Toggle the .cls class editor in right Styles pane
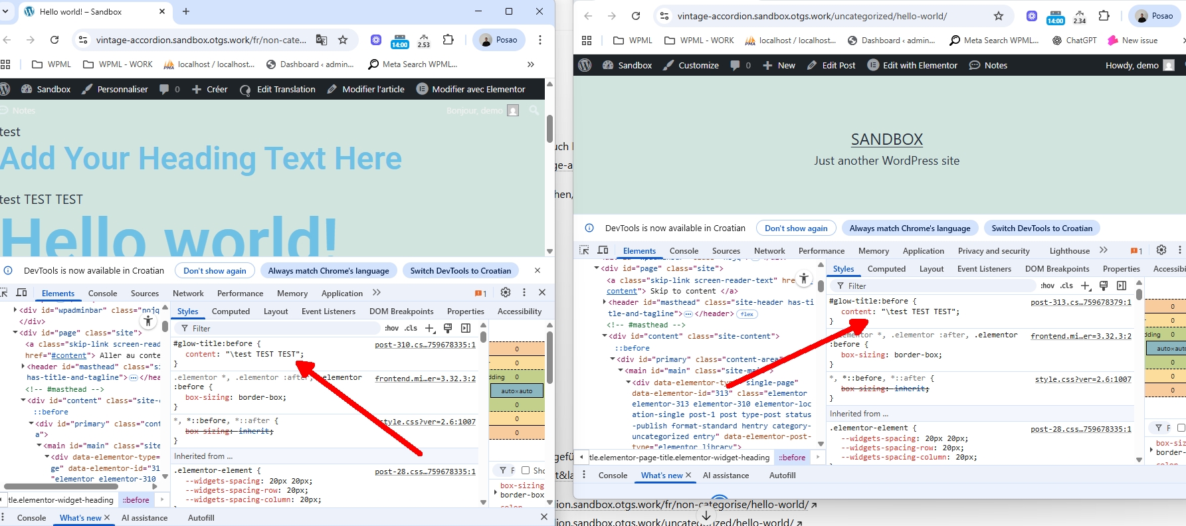Screen dimensions: 1186x526 coord(1066,286)
